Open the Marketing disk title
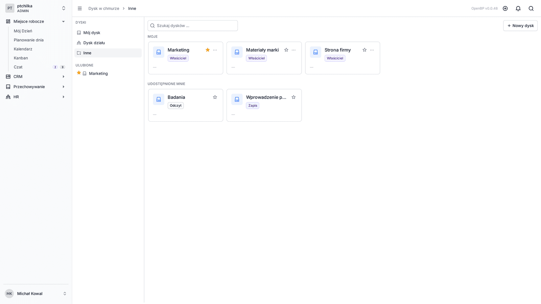The image size is (541, 304). tap(179, 50)
